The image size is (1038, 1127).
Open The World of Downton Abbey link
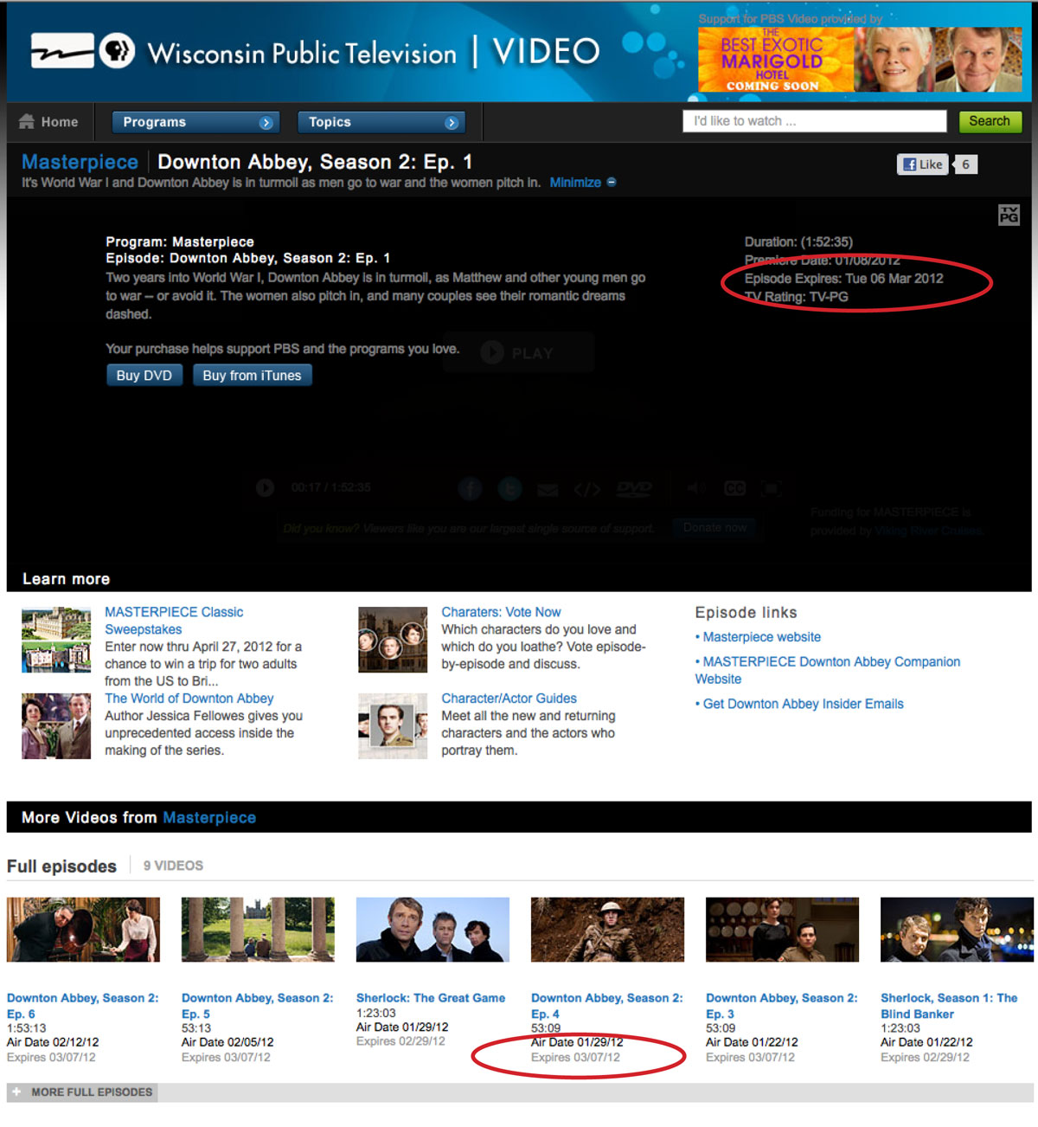click(189, 699)
